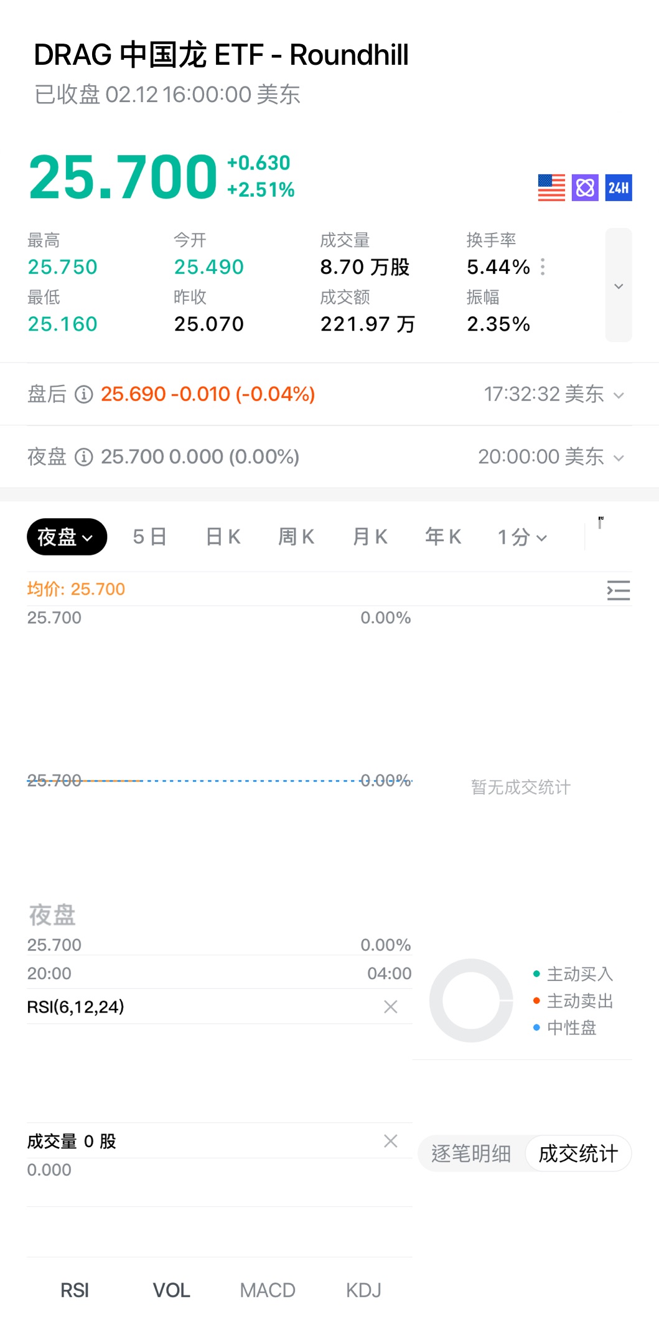Tap the three-dot menu beside 换手率
This screenshot has width=659, height=1329.
543,267
